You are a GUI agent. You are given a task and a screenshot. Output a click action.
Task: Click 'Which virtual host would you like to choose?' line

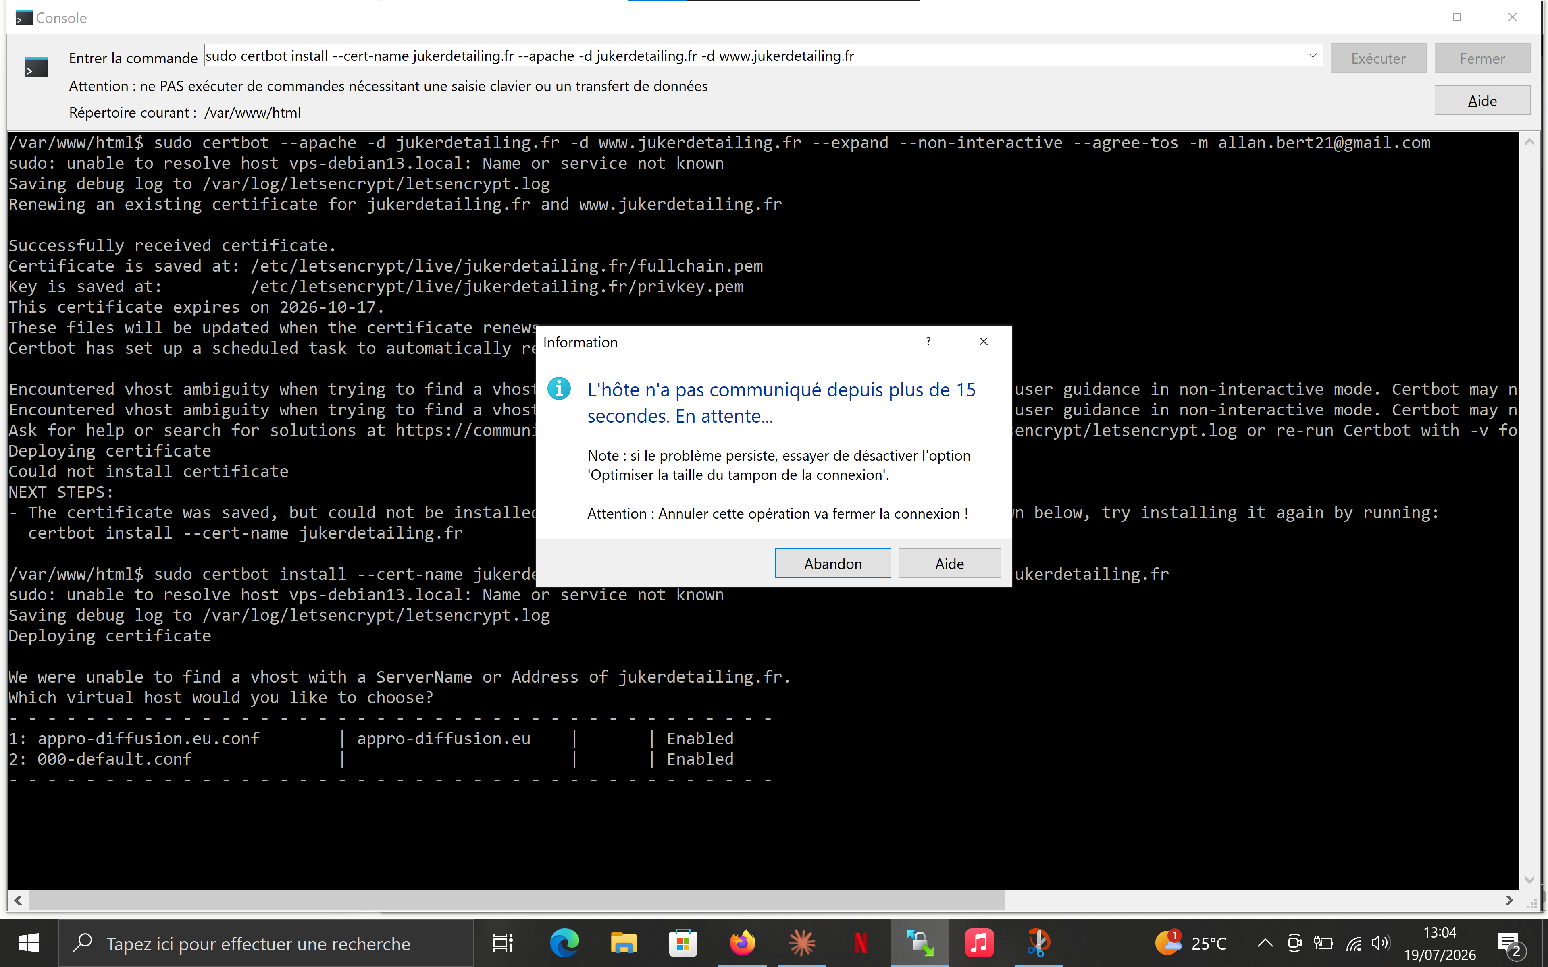pos(221,697)
